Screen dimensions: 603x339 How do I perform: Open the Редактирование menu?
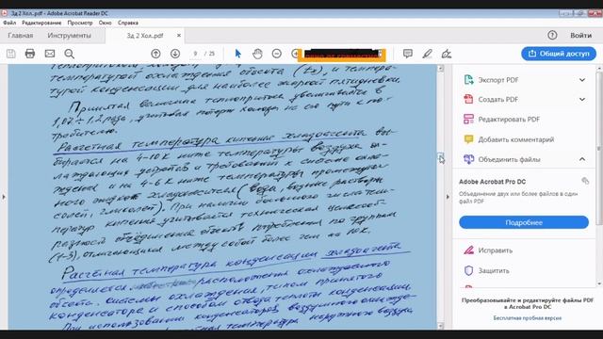coord(41,23)
